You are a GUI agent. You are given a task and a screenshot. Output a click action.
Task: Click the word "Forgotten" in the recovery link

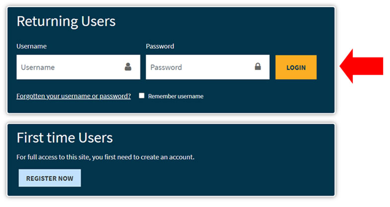[x=31, y=96]
